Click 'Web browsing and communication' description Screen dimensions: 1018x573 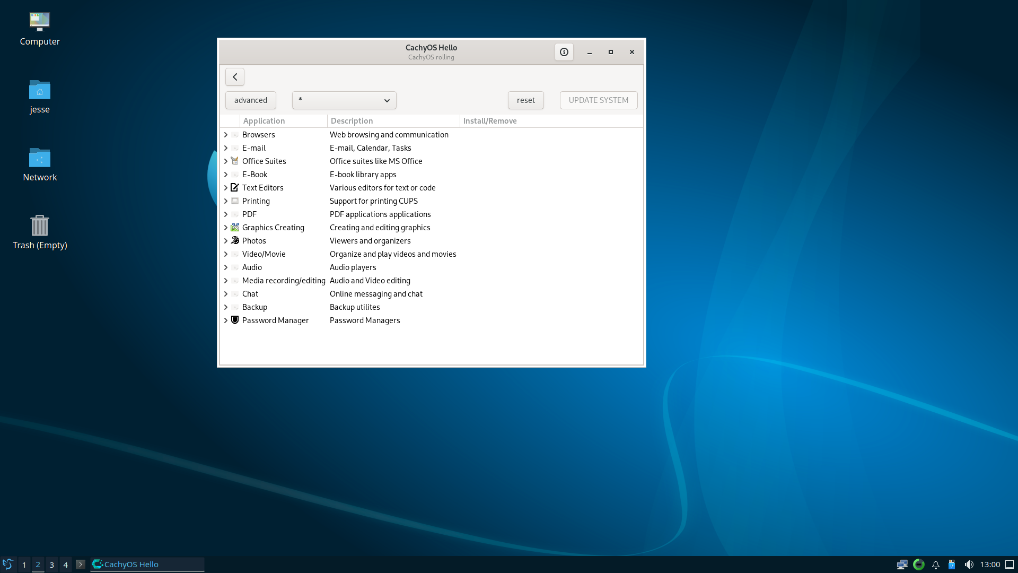pyautogui.click(x=389, y=135)
